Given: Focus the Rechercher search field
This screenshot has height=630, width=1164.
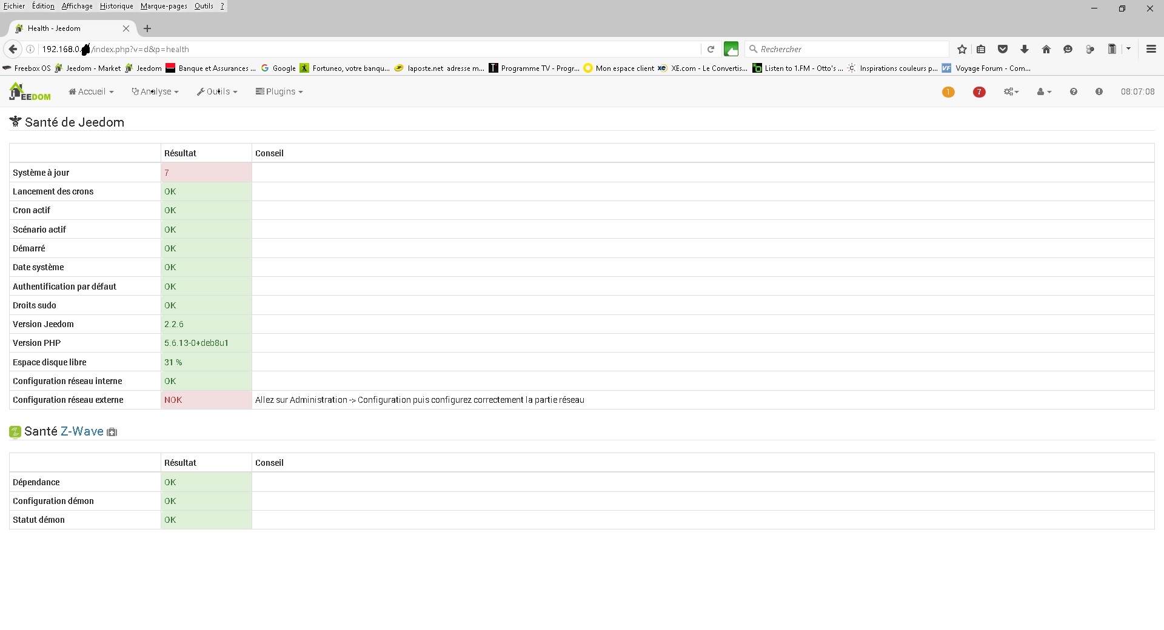Looking at the screenshot, I should coord(846,49).
